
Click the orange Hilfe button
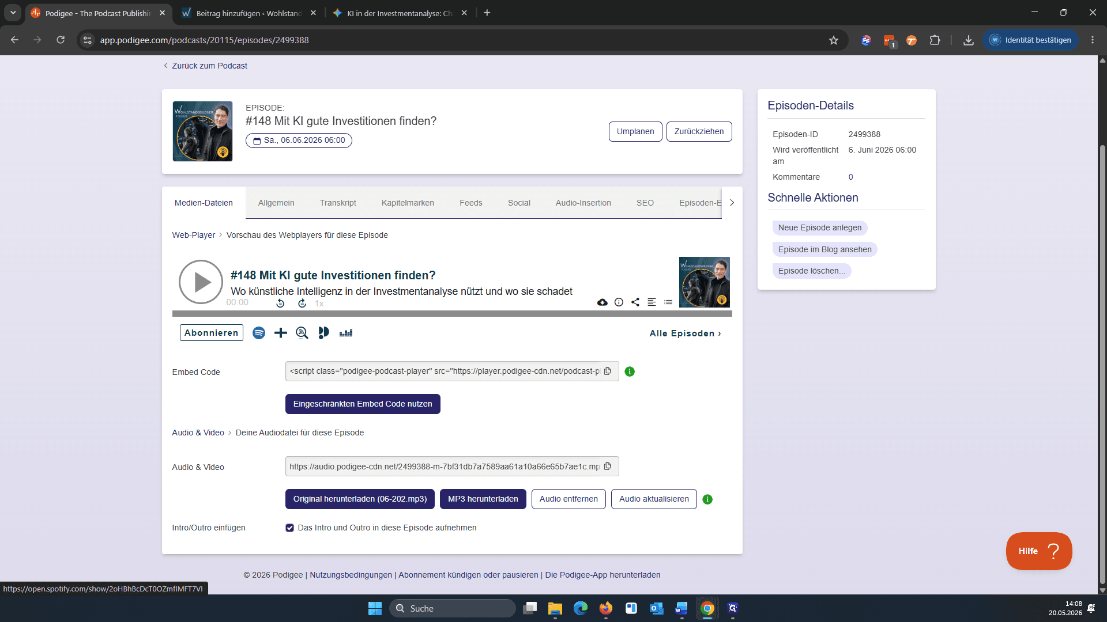coord(1039,551)
